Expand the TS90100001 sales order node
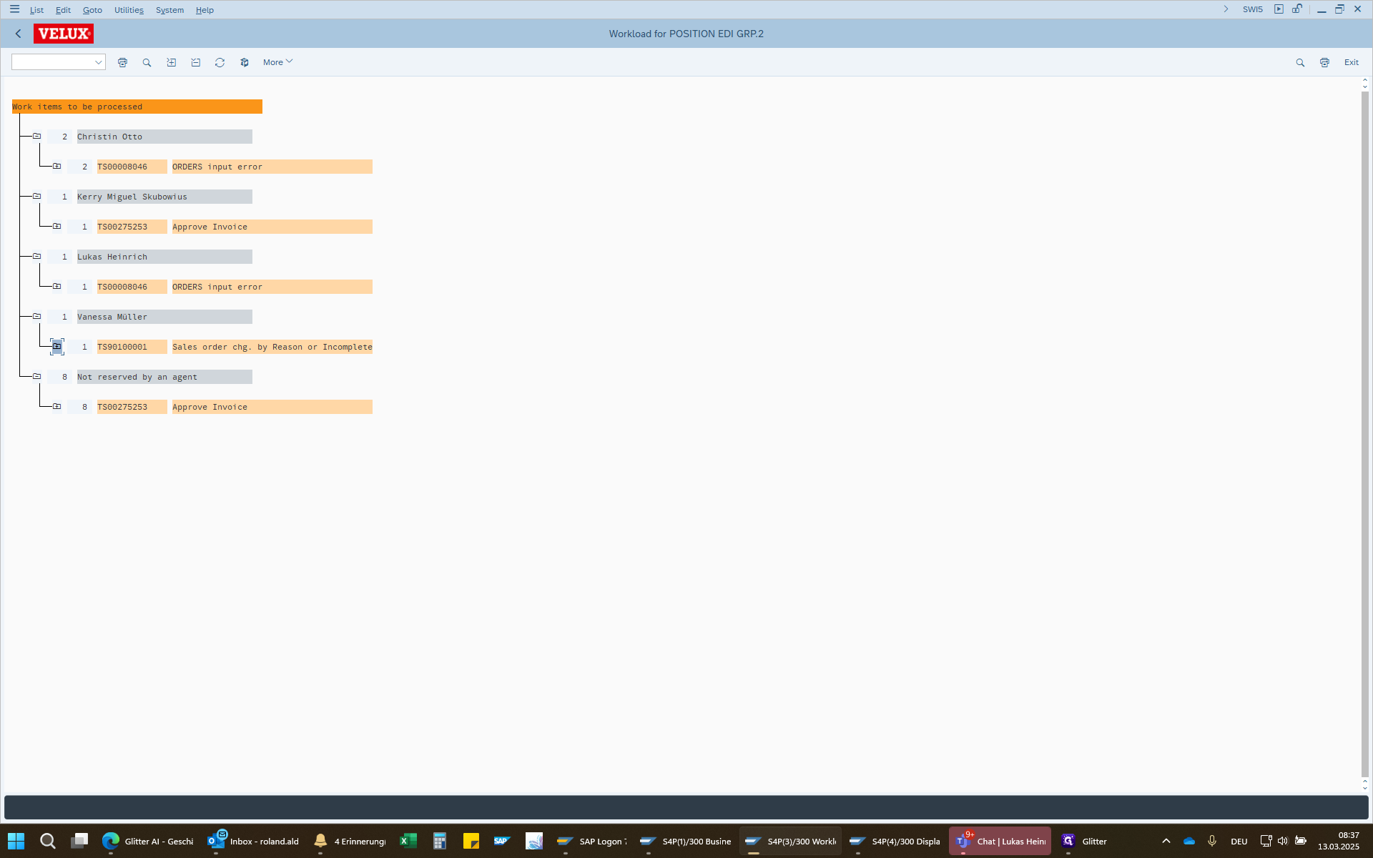The image size is (1373, 858). point(56,347)
